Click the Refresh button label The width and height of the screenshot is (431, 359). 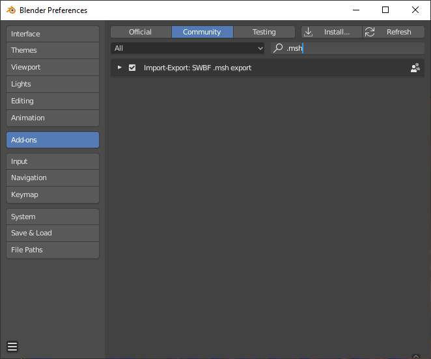click(x=399, y=32)
